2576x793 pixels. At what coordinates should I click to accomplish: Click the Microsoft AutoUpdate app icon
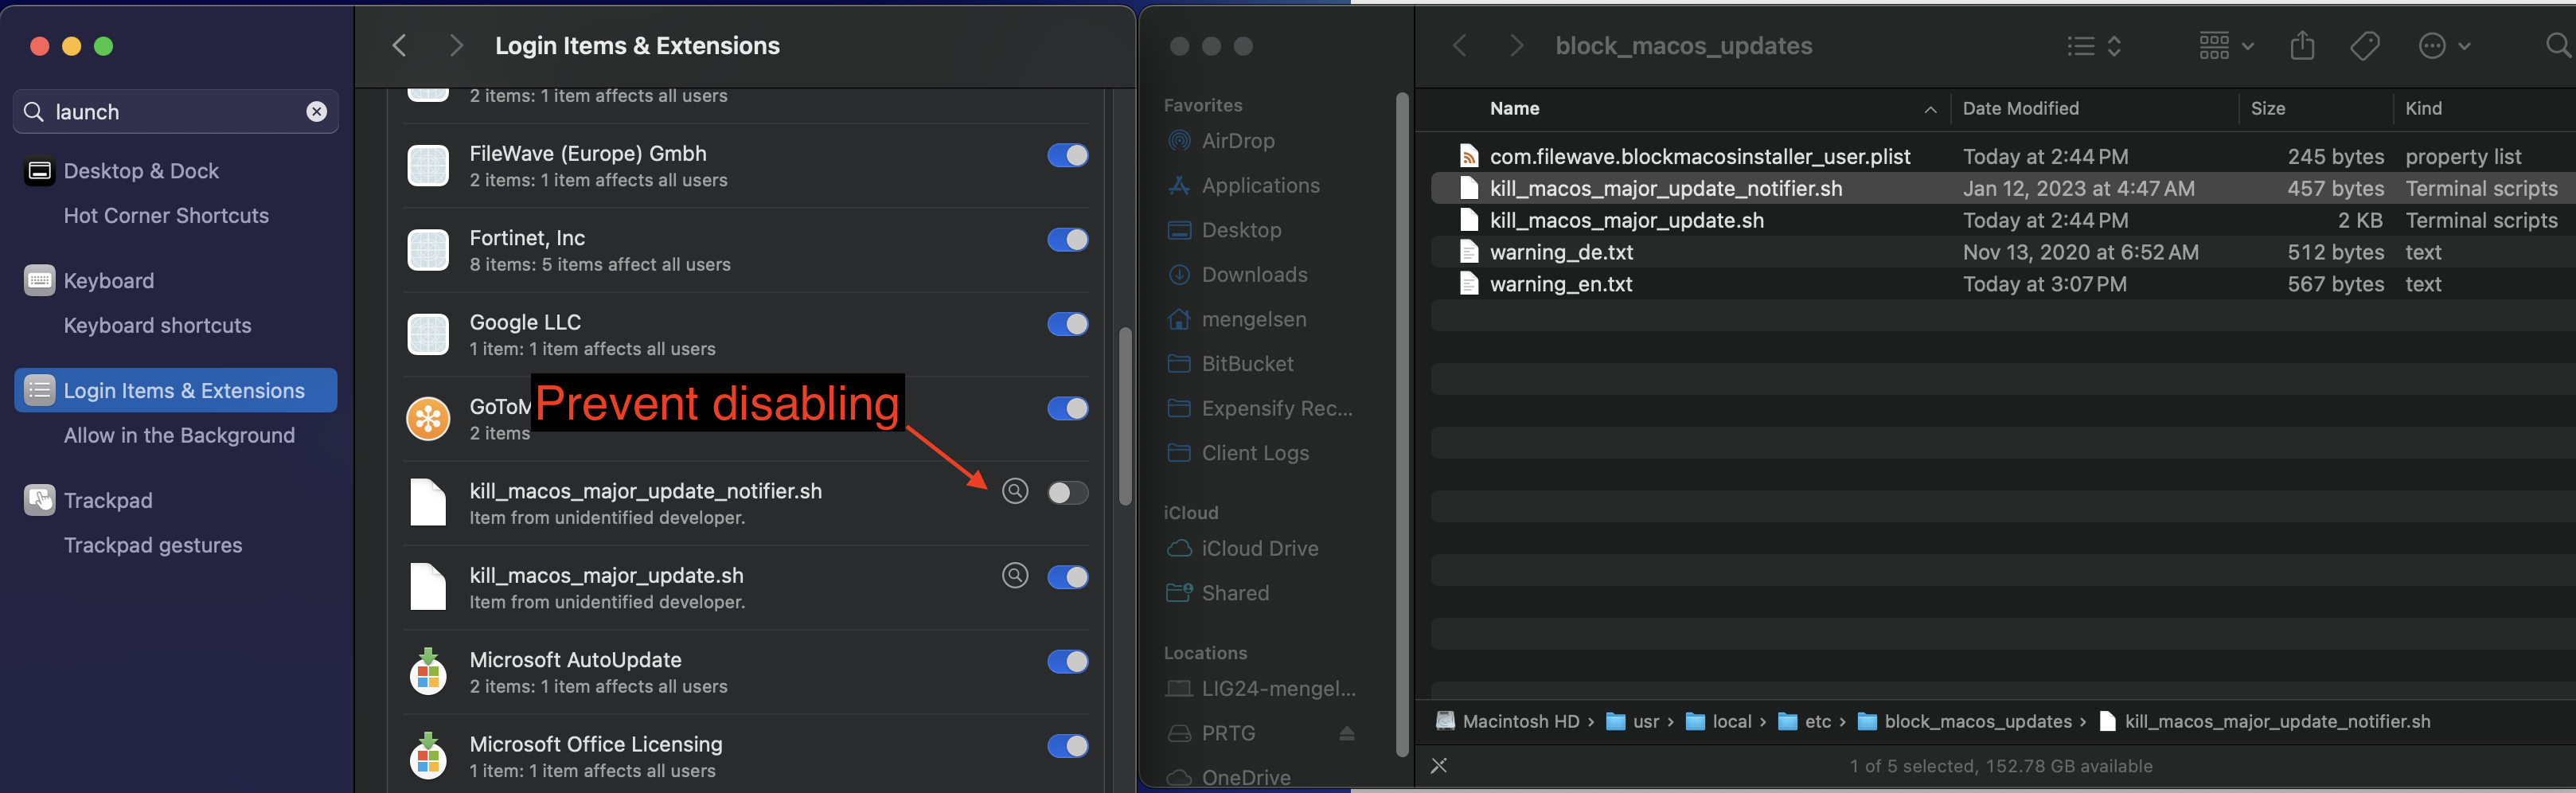[428, 671]
